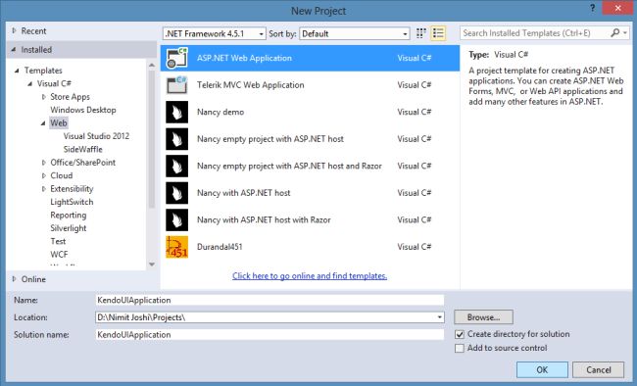Expand the Recent section

pyautogui.click(x=15, y=31)
